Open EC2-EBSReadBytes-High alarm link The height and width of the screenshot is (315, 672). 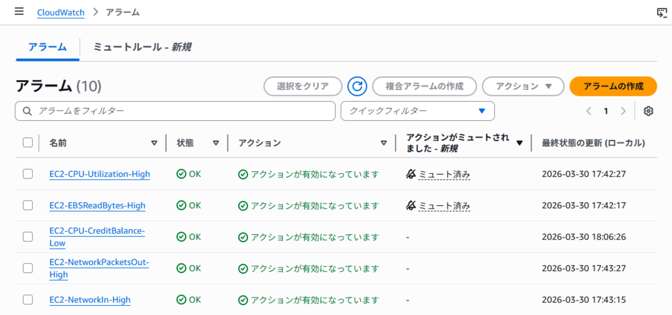pos(97,205)
